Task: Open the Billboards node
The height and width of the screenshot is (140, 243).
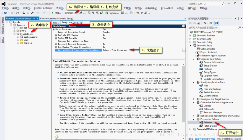Action: coord(209,109)
